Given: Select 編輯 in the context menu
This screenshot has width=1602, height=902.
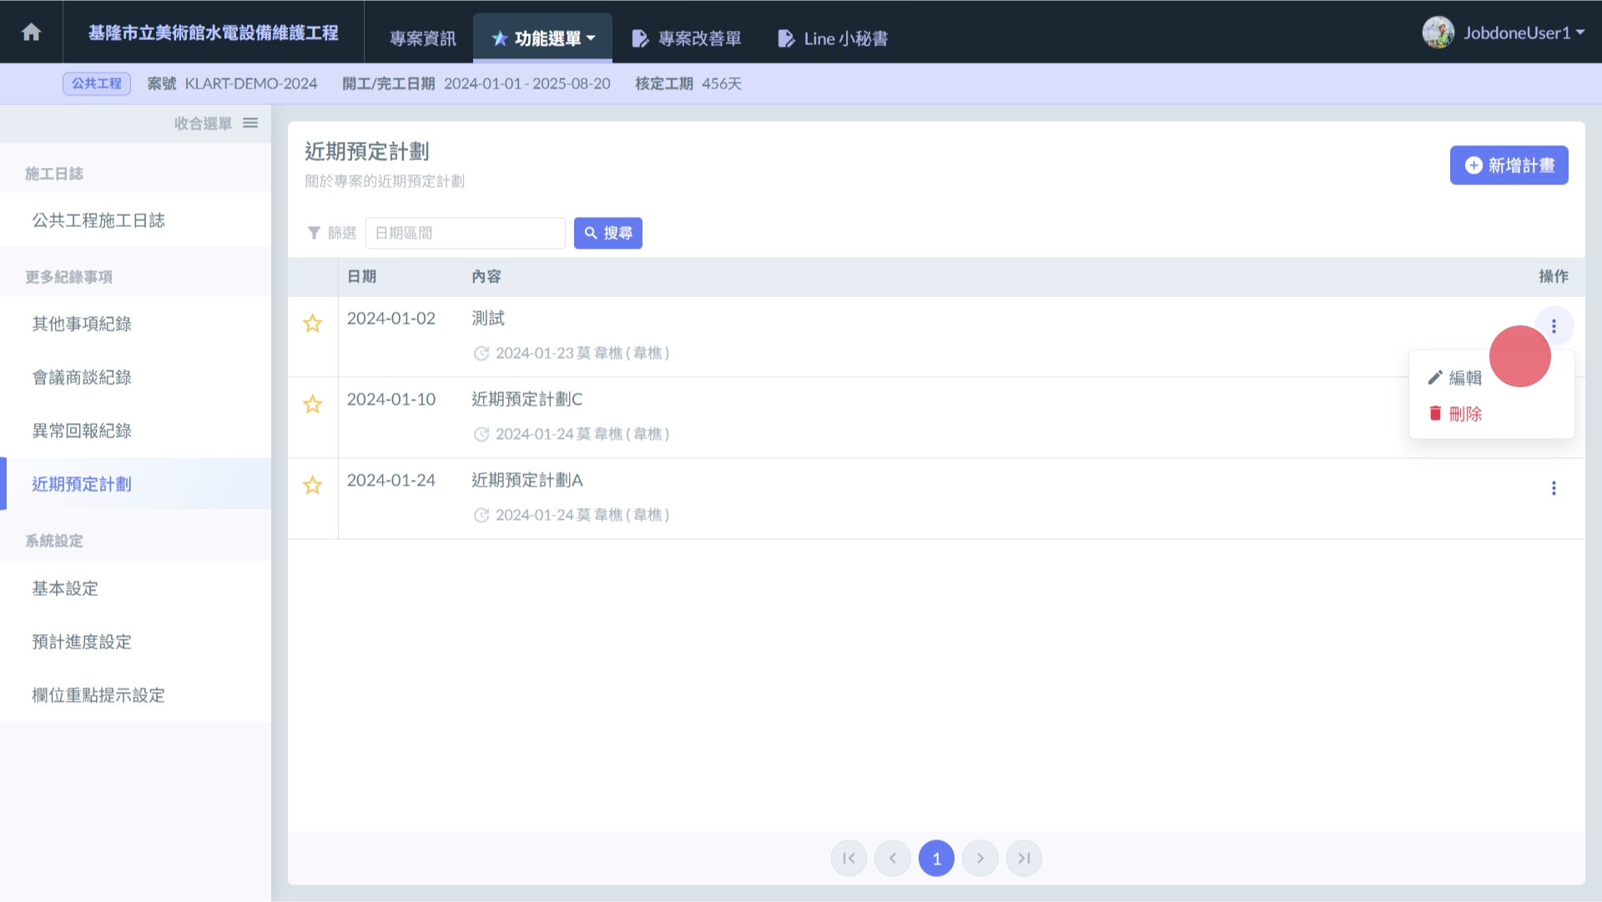Looking at the screenshot, I should tap(1456, 378).
